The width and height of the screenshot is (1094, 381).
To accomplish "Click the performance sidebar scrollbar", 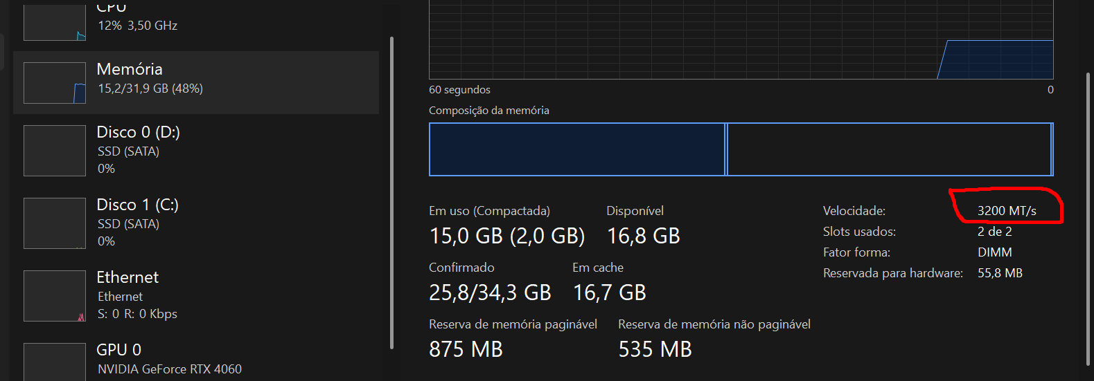I will [391, 193].
